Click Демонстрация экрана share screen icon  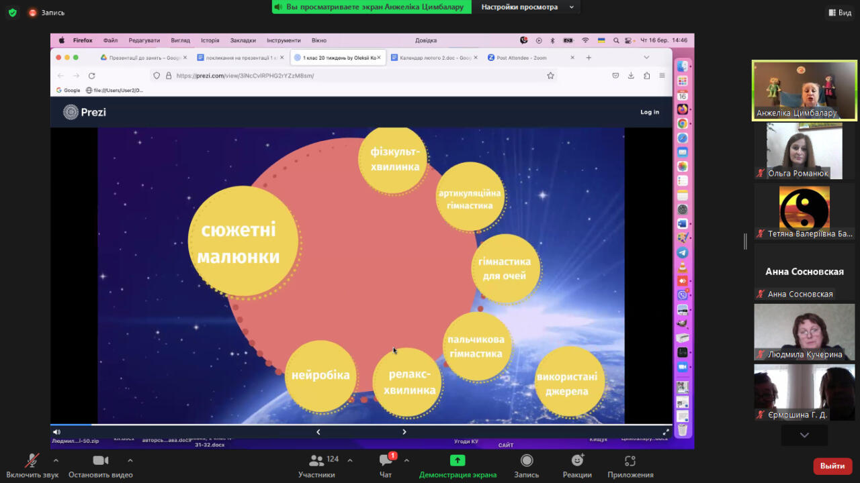tap(458, 460)
